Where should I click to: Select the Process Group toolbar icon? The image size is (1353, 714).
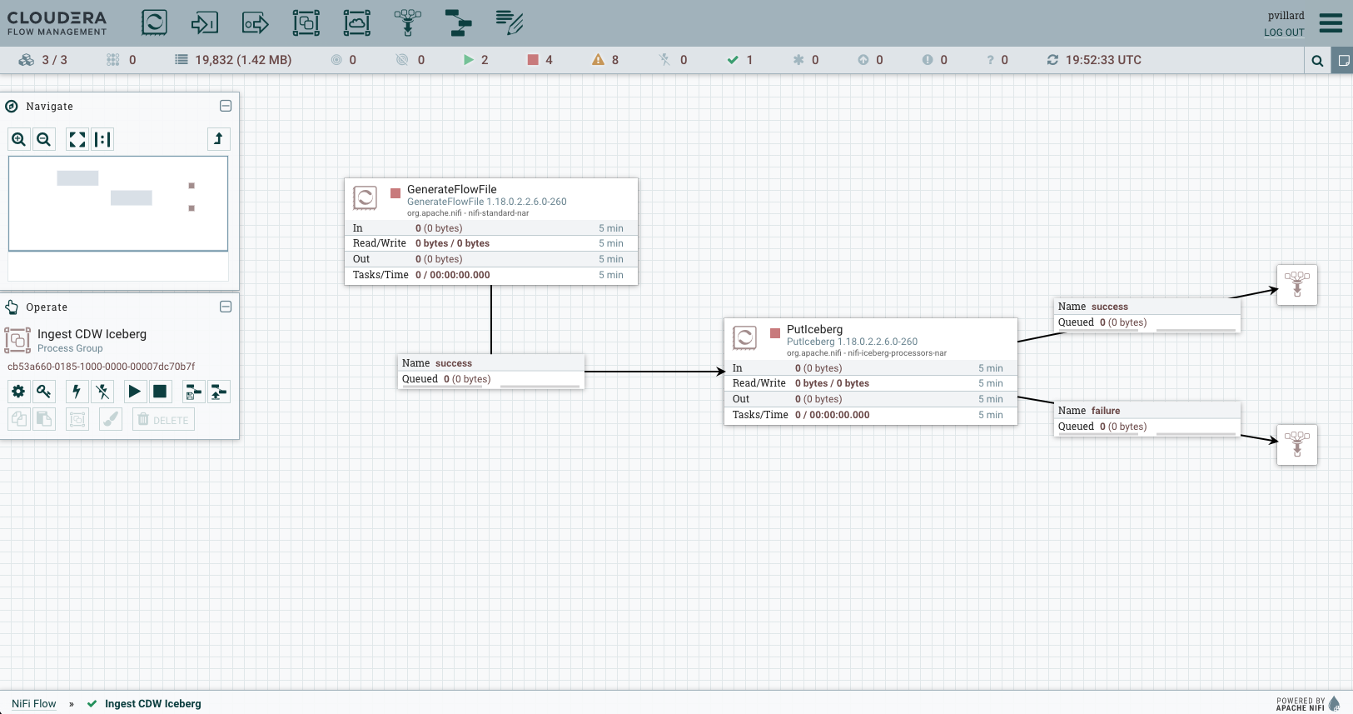click(306, 22)
